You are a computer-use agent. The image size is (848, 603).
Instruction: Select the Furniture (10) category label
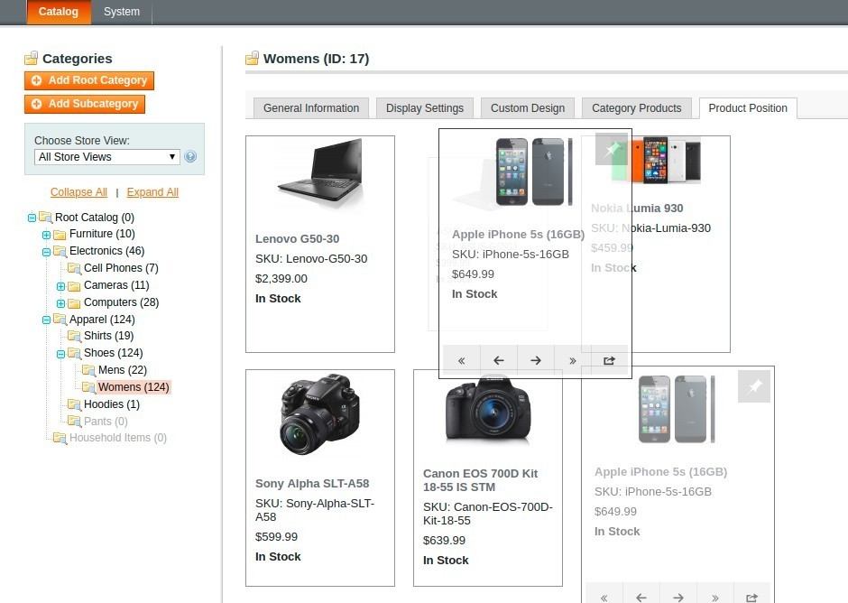(x=102, y=234)
